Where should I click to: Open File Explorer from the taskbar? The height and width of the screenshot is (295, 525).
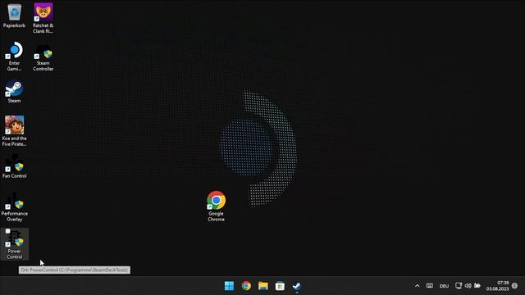pyautogui.click(x=263, y=286)
